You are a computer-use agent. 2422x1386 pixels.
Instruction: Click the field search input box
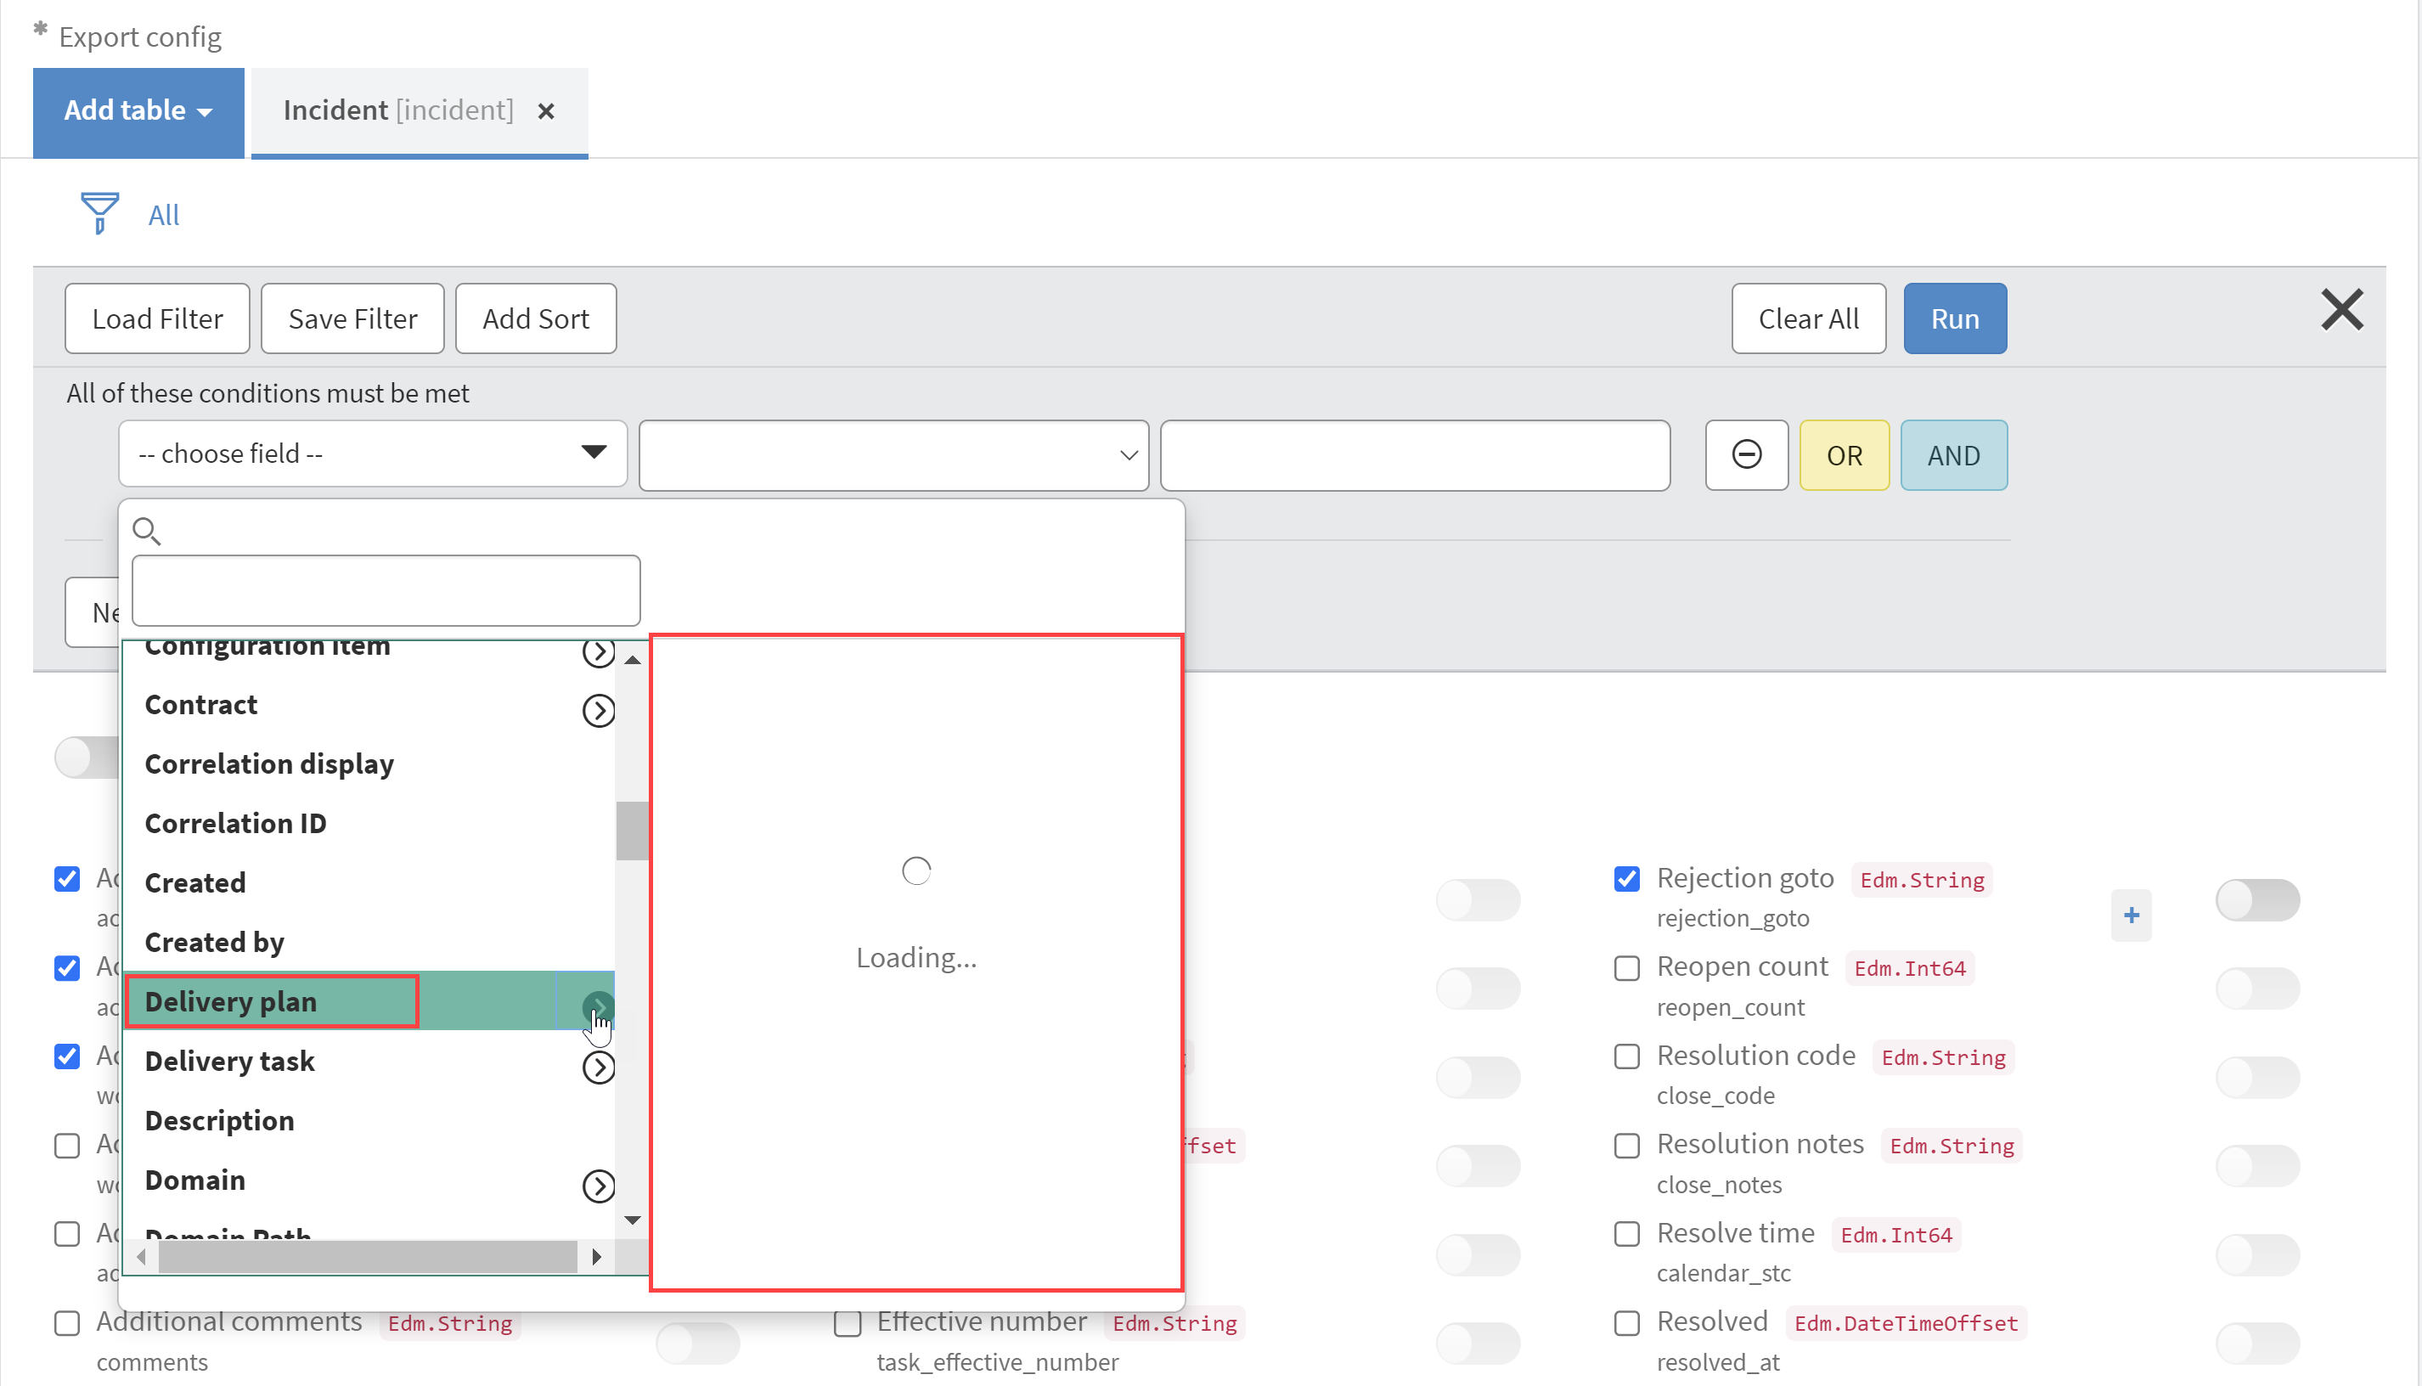tap(386, 590)
